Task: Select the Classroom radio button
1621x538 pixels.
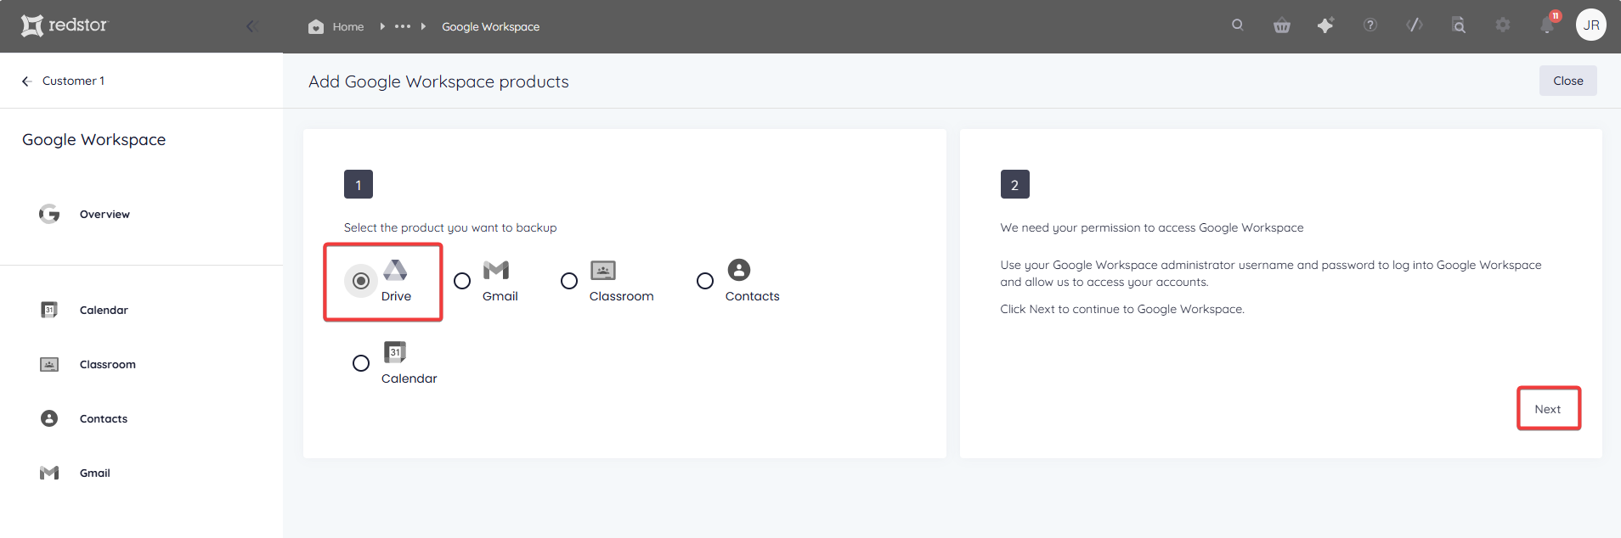Action: [569, 281]
